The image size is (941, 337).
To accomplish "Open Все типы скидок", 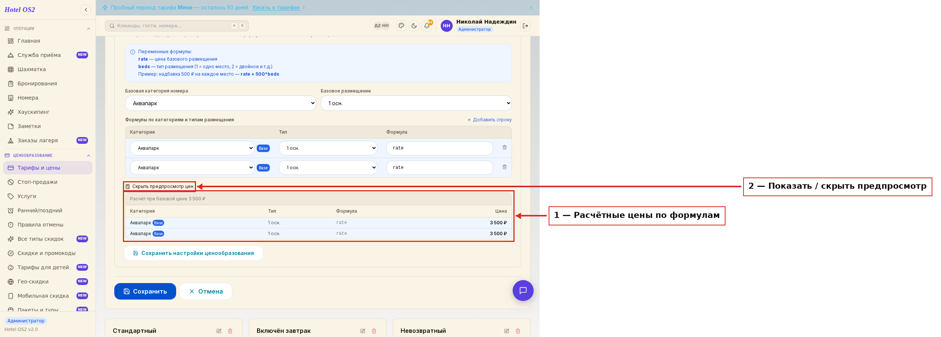I will pos(48,239).
